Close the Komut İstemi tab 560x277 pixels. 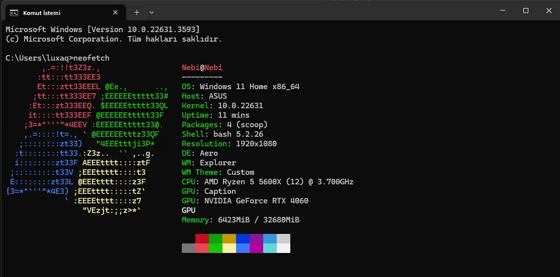pyautogui.click(x=116, y=13)
